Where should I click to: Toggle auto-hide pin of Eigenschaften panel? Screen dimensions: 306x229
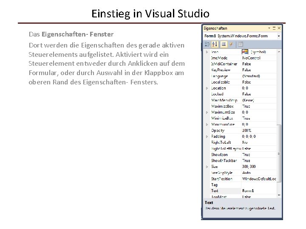274,28
